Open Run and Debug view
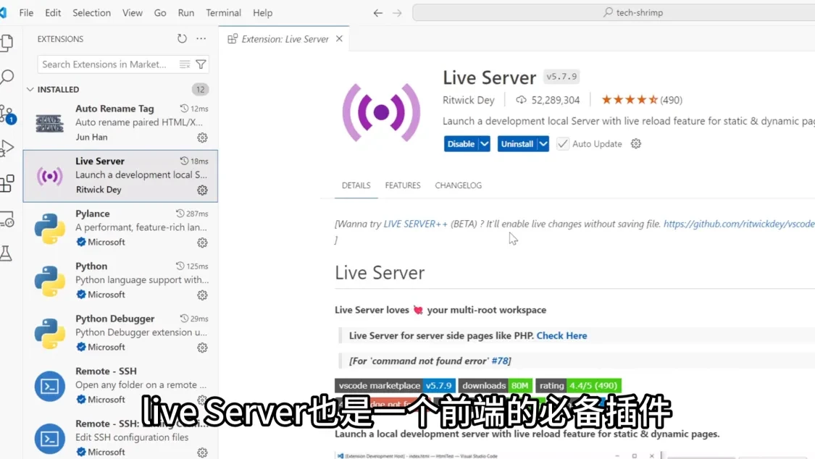 (x=7, y=148)
